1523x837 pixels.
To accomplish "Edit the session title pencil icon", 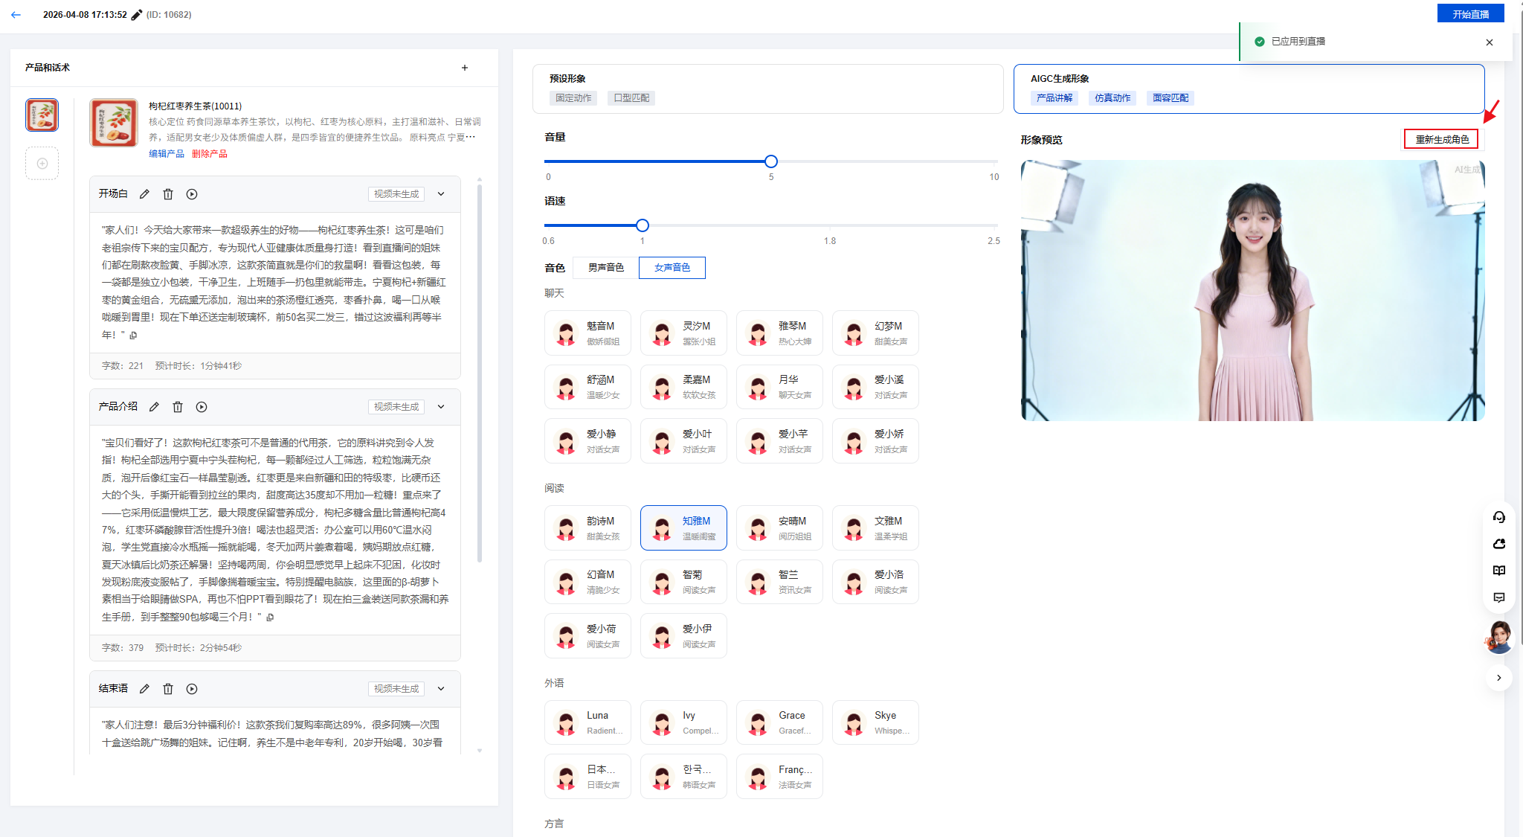I will (x=136, y=15).
